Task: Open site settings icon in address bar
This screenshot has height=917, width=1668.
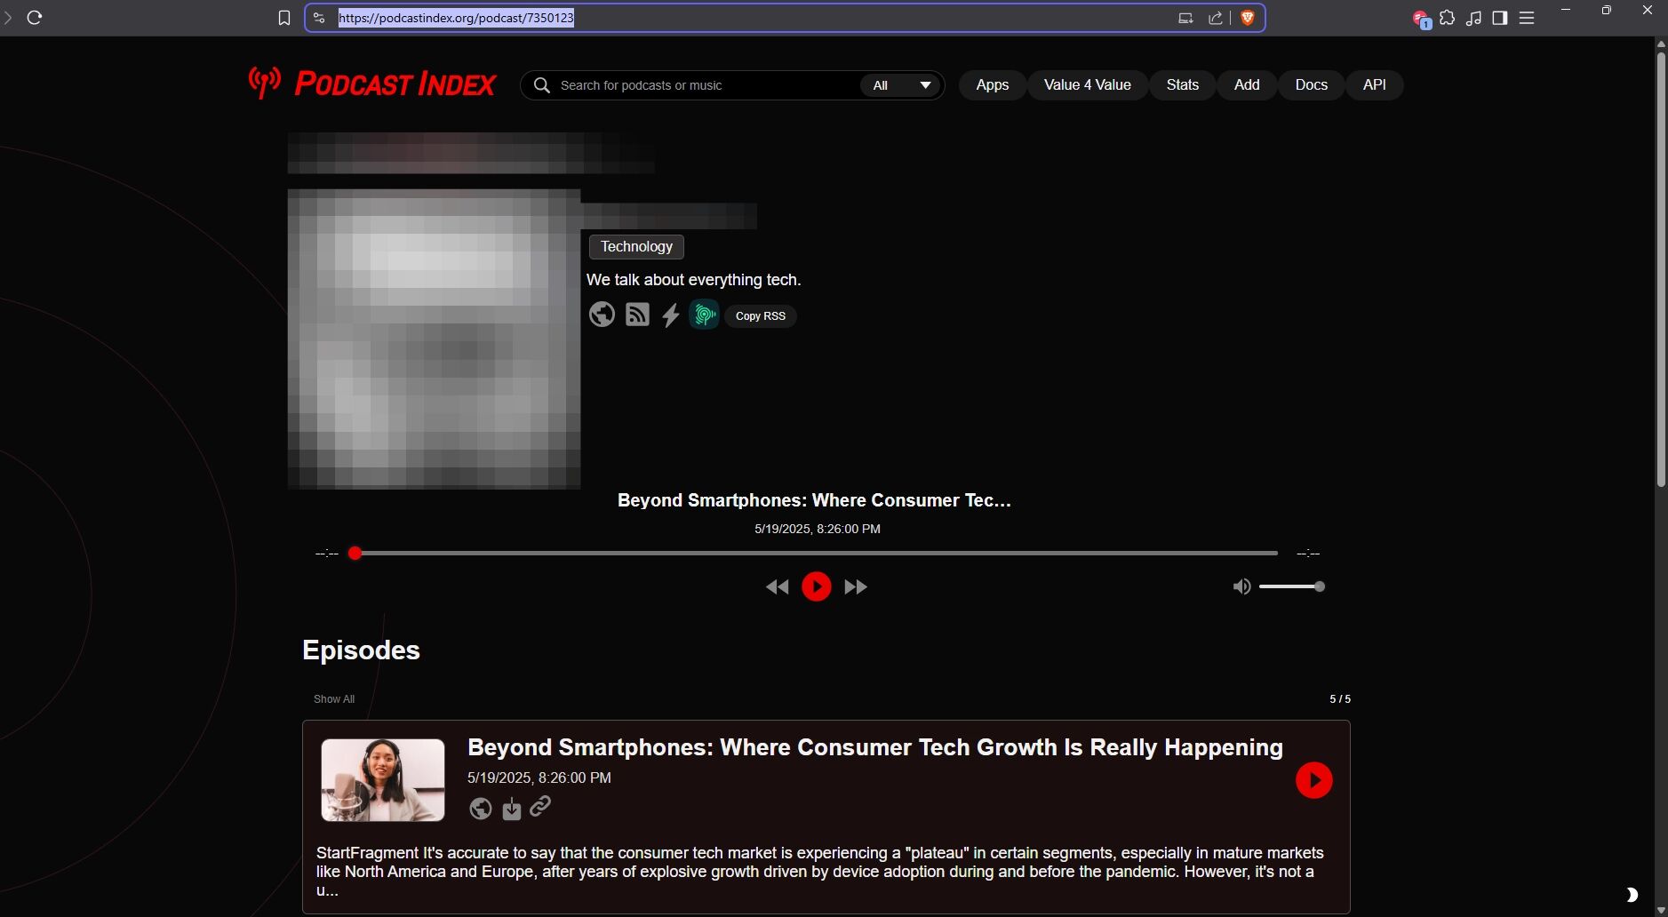Action: pyautogui.click(x=320, y=18)
